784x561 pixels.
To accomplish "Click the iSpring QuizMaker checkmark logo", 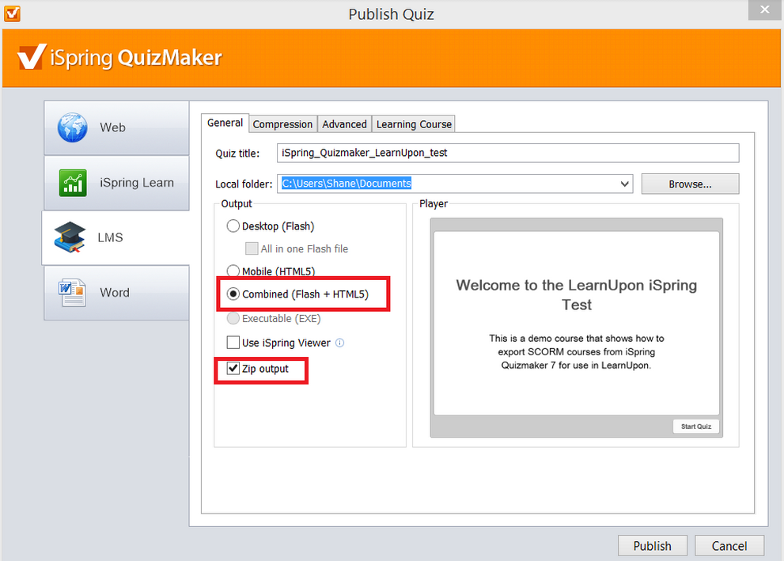I will coord(32,56).
